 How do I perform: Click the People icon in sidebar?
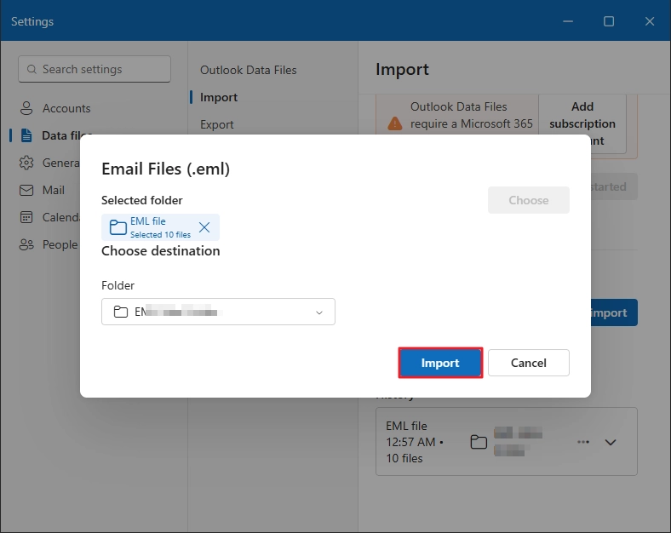[26, 244]
